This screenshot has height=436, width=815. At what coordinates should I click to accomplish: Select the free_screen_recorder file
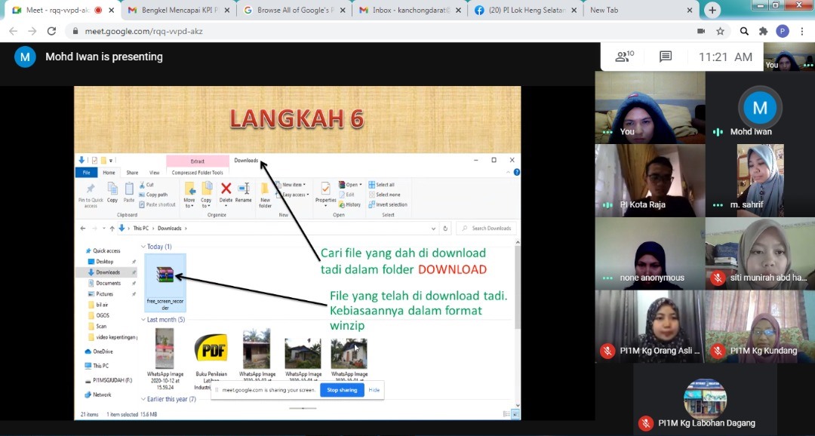[x=165, y=285]
